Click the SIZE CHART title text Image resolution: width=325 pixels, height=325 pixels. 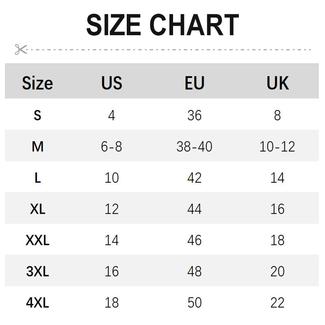click(x=162, y=25)
